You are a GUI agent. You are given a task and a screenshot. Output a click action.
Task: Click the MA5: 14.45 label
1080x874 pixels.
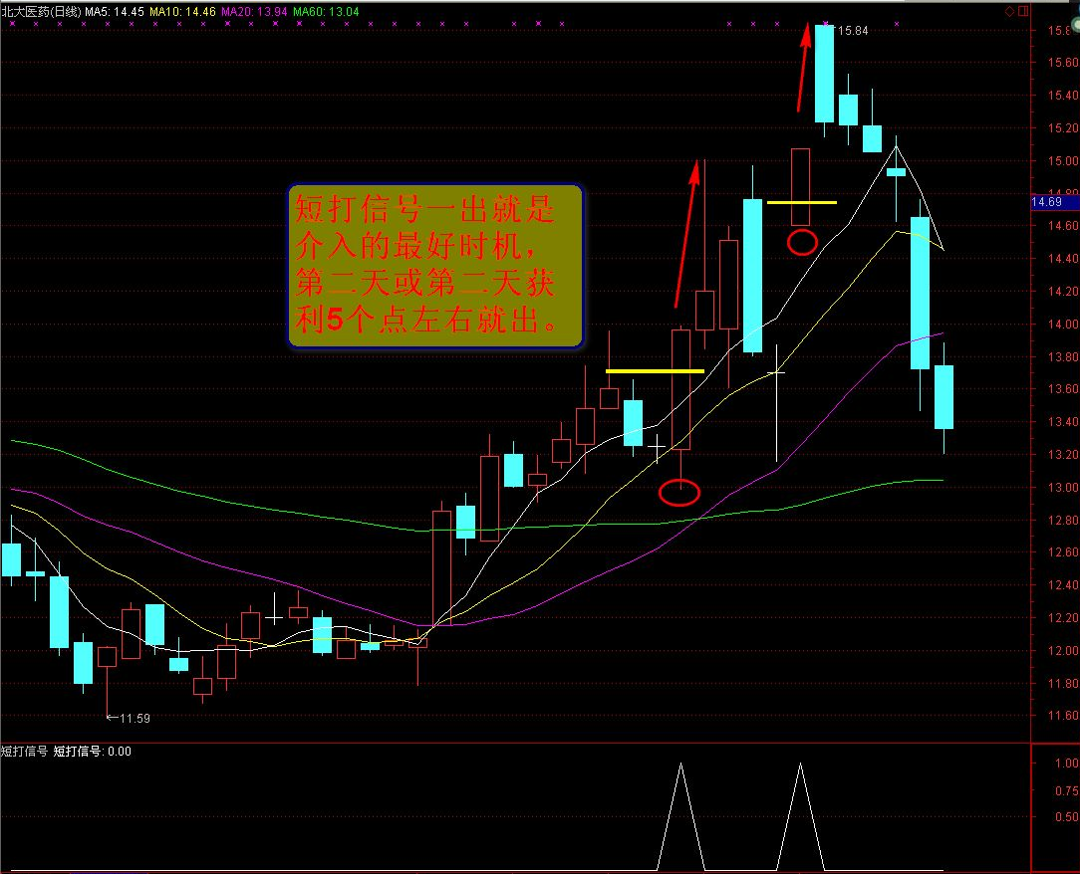[115, 12]
